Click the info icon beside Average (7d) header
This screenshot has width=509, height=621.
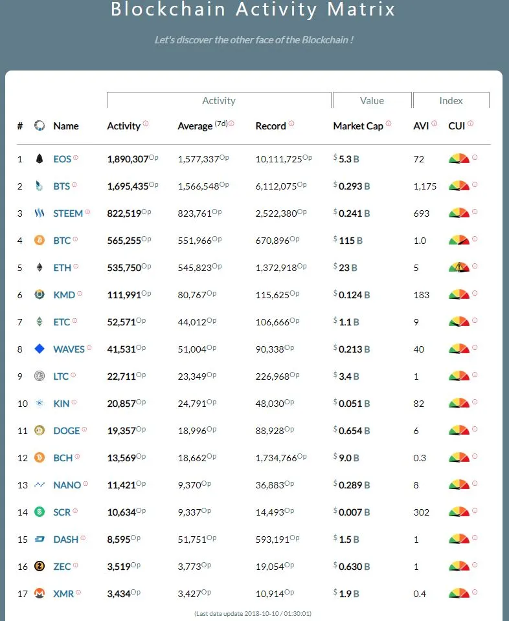pyautogui.click(x=231, y=124)
